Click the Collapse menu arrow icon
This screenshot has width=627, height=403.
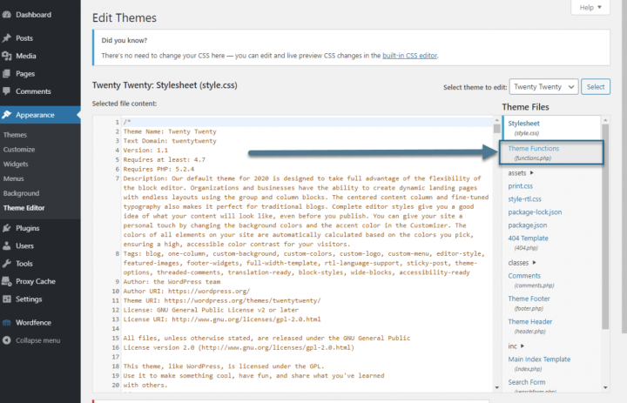(x=6, y=340)
